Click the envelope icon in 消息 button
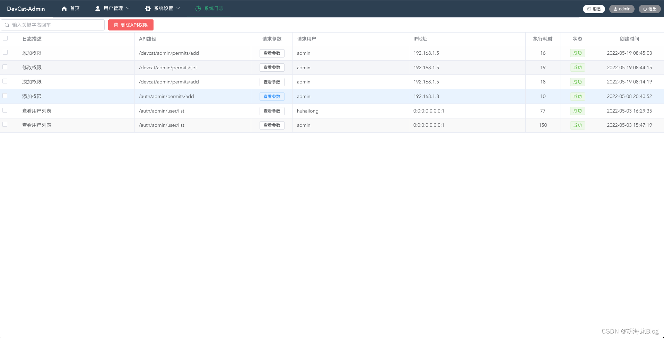Viewport: 664px width, 338px height. (589, 9)
